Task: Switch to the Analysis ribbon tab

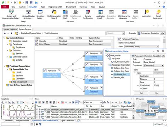Action: (22, 7)
